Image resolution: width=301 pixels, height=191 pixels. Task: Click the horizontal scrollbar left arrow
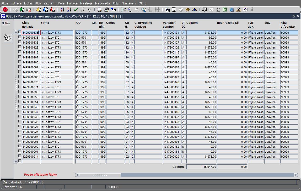point(77,175)
